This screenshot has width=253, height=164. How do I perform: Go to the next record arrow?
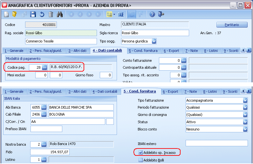[x=89, y=14]
